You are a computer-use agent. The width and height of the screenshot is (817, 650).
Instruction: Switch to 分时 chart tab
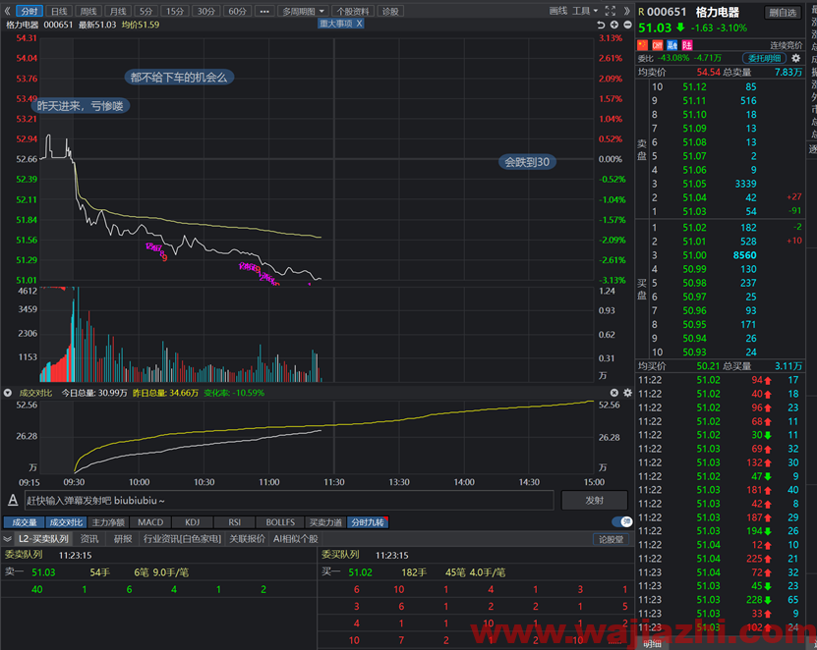click(x=29, y=11)
